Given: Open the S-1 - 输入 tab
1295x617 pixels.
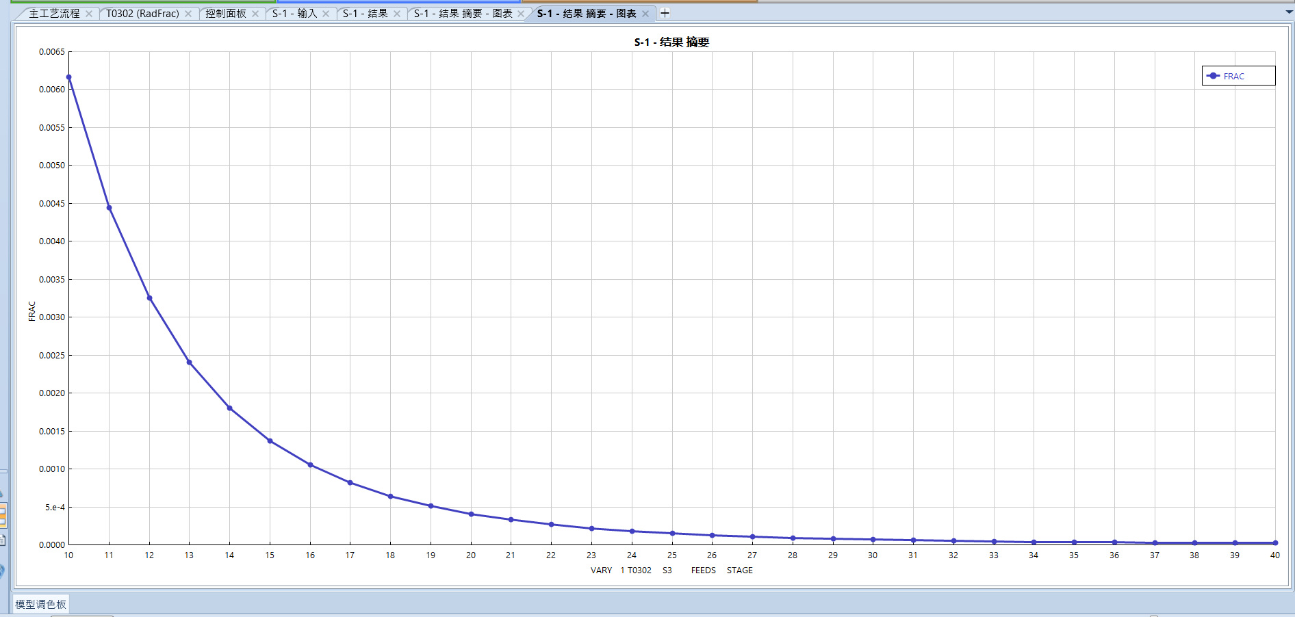Looking at the screenshot, I should point(294,14).
